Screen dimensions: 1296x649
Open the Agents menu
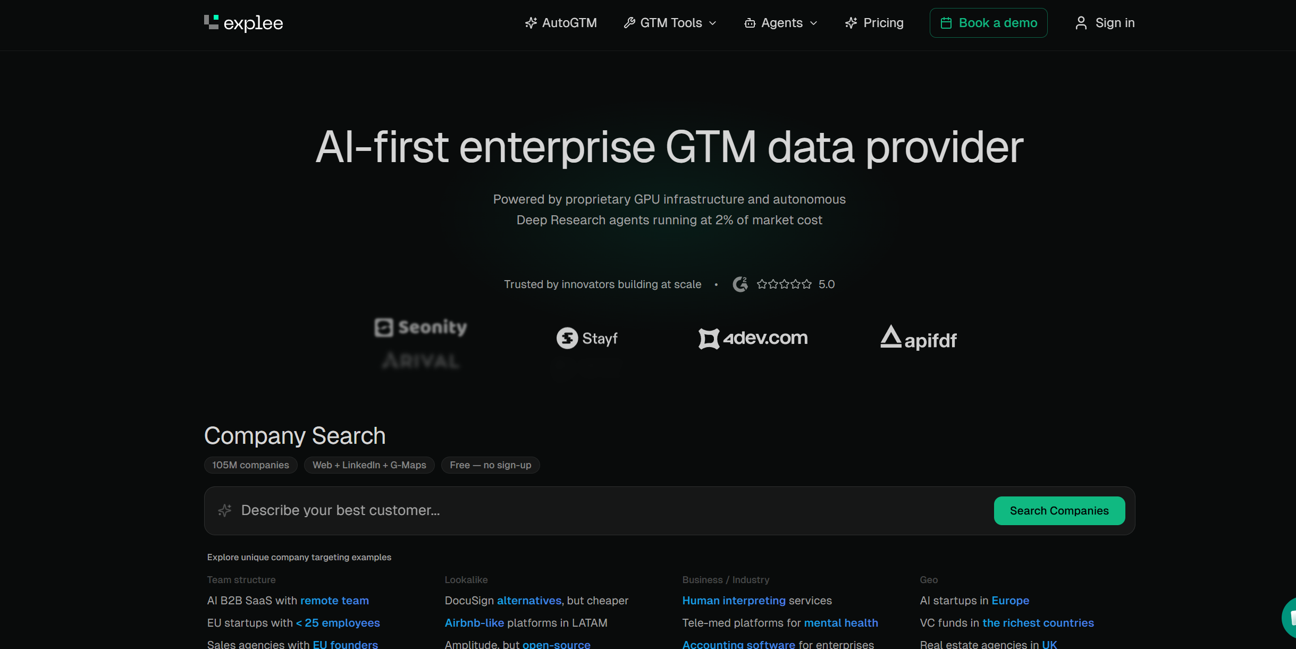(x=780, y=23)
